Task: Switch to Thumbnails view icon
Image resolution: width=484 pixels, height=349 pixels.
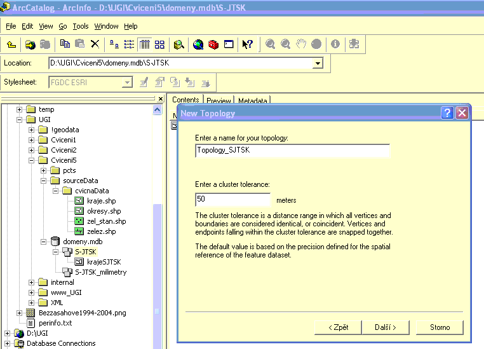Action: (159, 44)
